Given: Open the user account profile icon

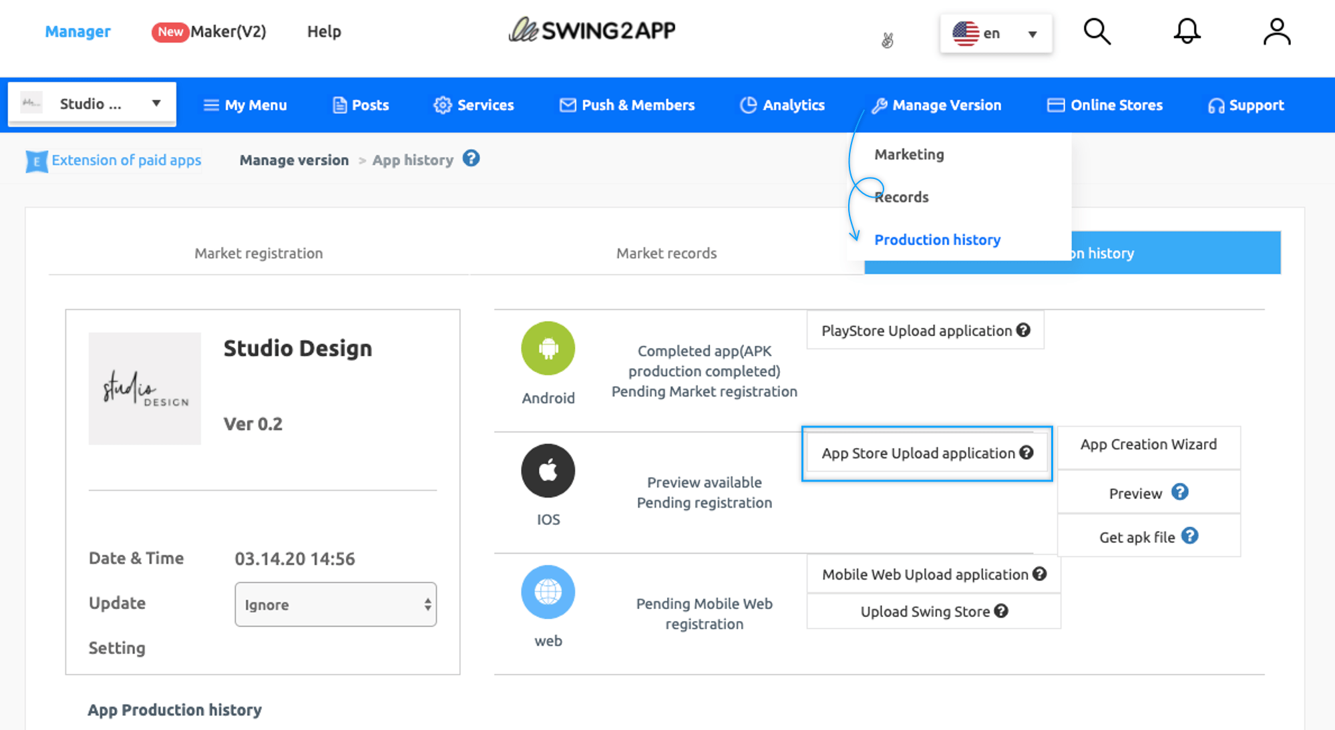Looking at the screenshot, I should [1276, 31].
